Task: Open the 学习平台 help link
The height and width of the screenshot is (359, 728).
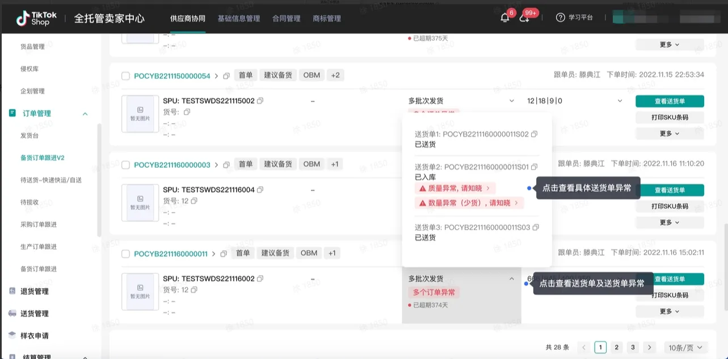Action: [574, 18]
